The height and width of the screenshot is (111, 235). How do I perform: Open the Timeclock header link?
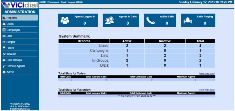click(54, 2)
